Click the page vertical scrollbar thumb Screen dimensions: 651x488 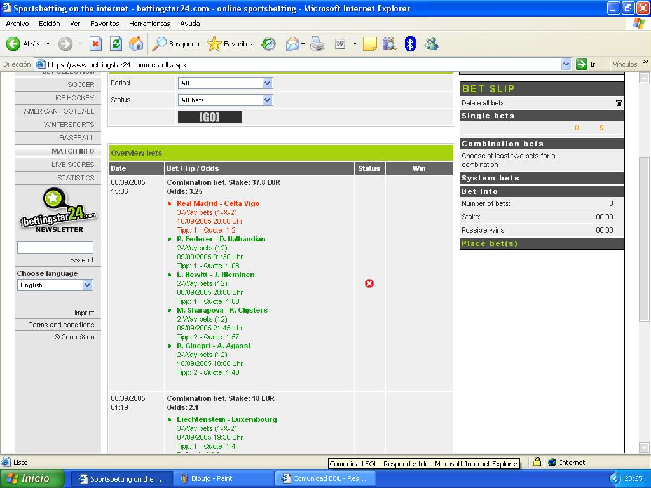point(644,239)
